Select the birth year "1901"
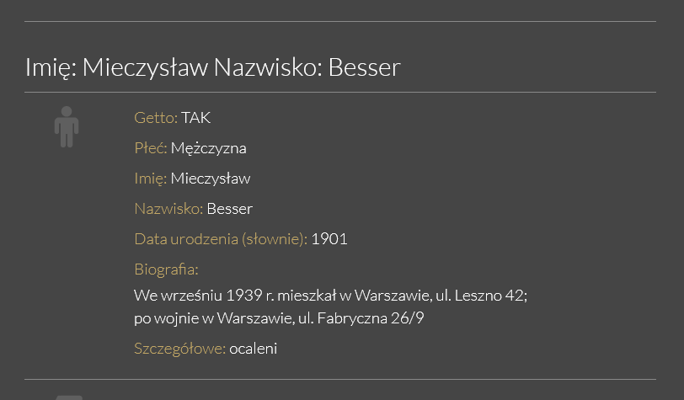Viewport: 684px width, 400px height. point(329,239)
